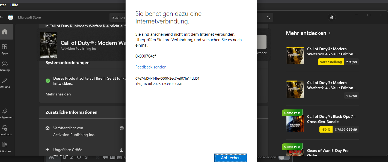Toggle italic in the background editor toolbar
The width and height of the screenshot is (388, 162).
pos(72,157)
